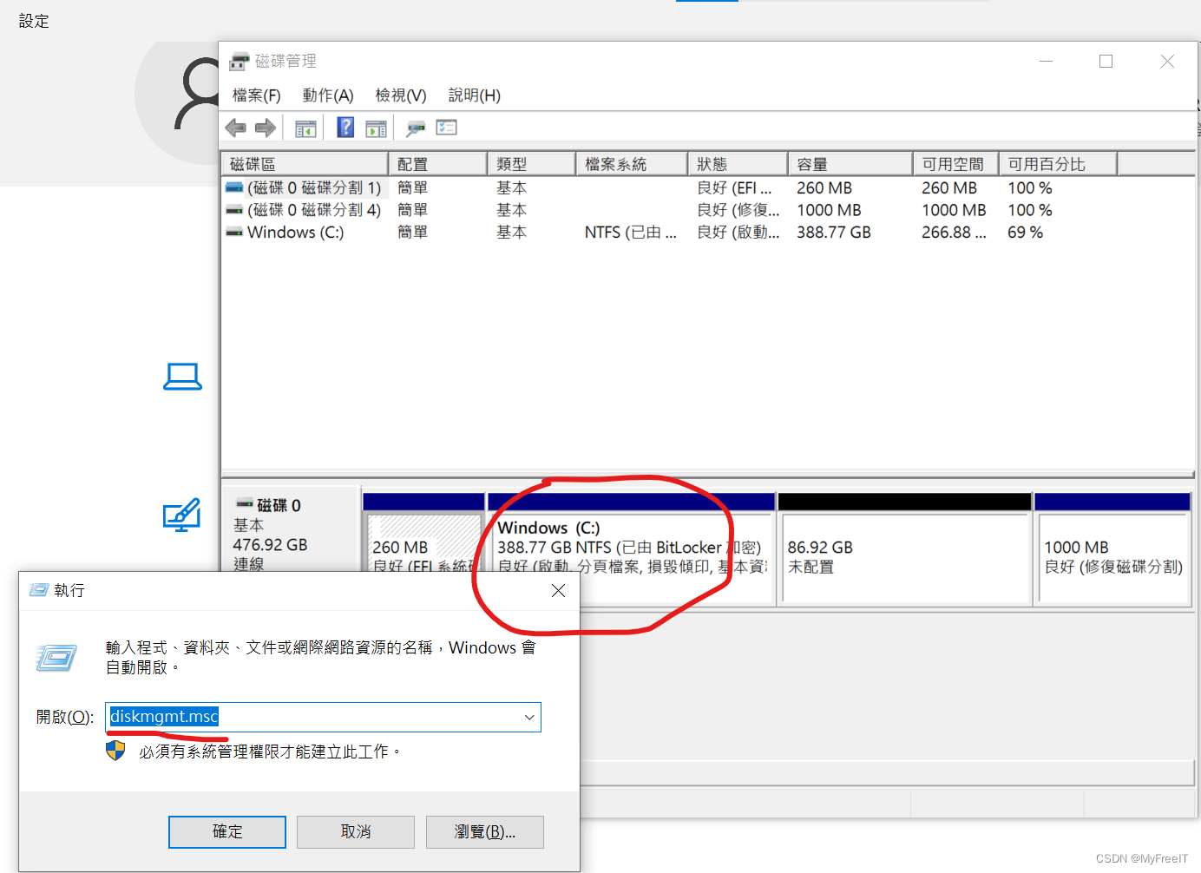Screen dimensions: 1201x873
Task: Close the 執行 dialog with its X button
Action: click(558, 590)
